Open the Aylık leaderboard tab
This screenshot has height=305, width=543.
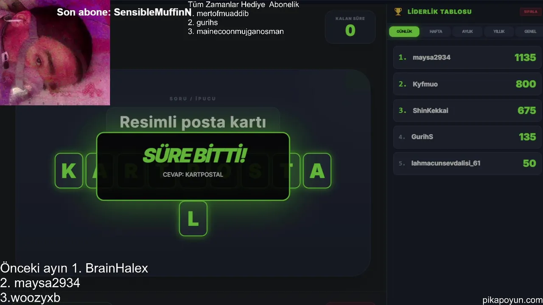coord(467,31)
